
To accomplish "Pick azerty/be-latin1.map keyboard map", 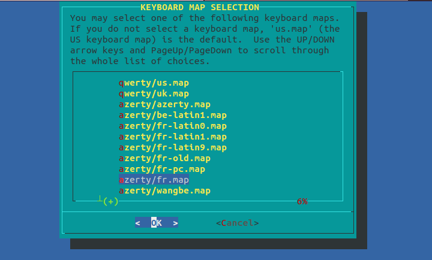I will [172, 115].
